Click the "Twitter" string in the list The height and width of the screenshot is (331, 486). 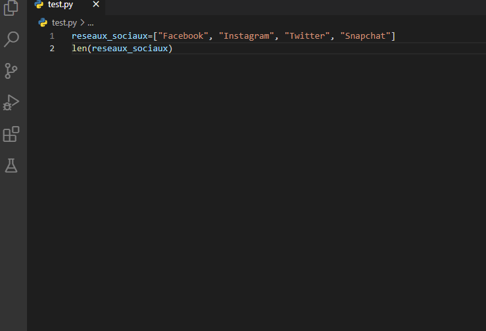point(307,36)
